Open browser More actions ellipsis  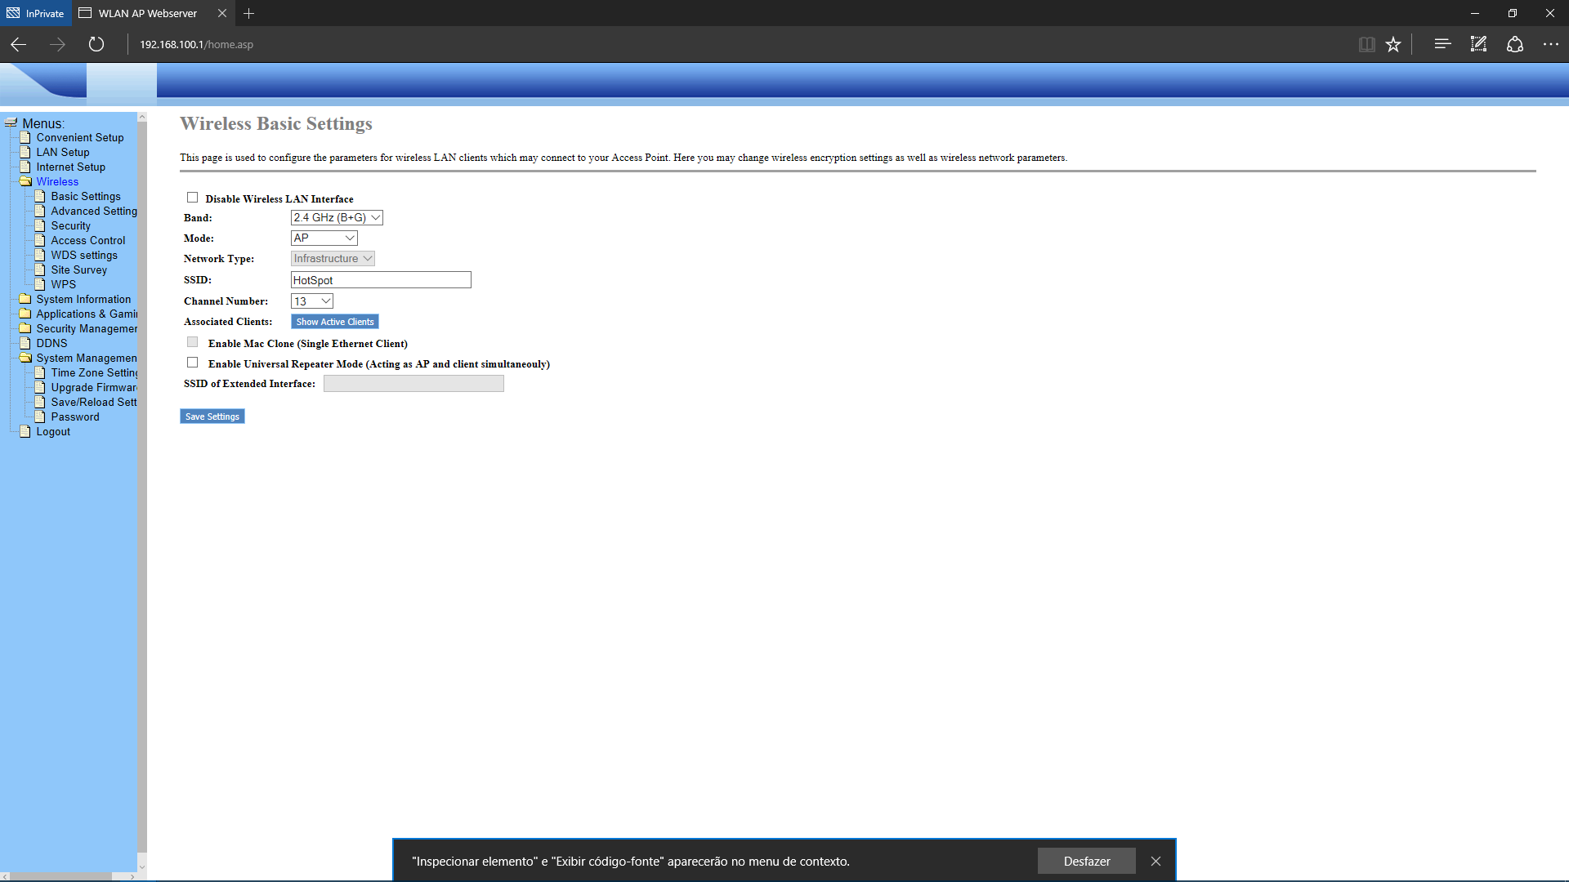point(1550,44)
